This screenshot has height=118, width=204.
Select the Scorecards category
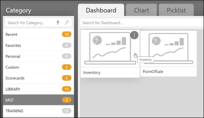[x=15, y=78]
